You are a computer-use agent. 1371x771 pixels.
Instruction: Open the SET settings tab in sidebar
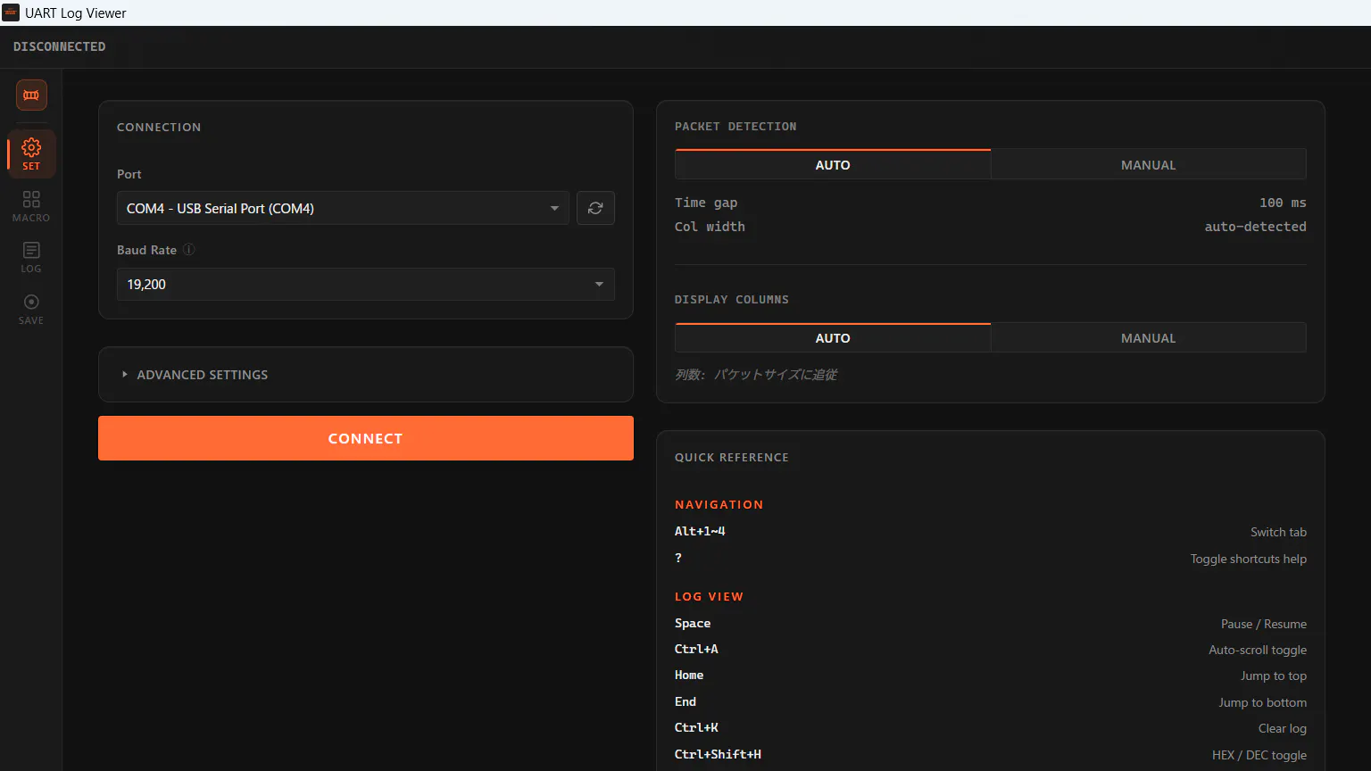[31, 153]
